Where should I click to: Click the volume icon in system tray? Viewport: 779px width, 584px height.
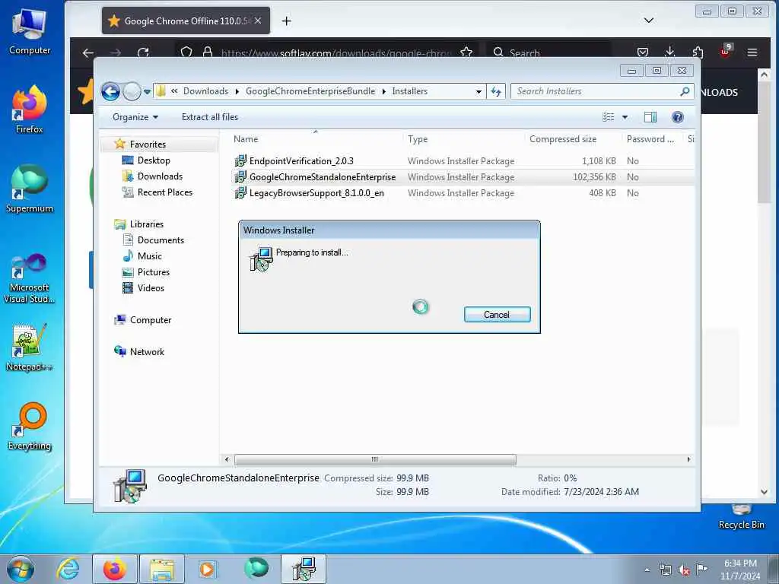click(684, 570)
